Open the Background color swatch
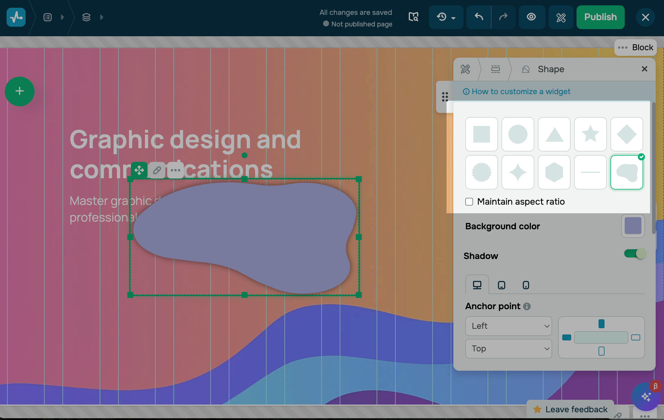 (633, 226)
